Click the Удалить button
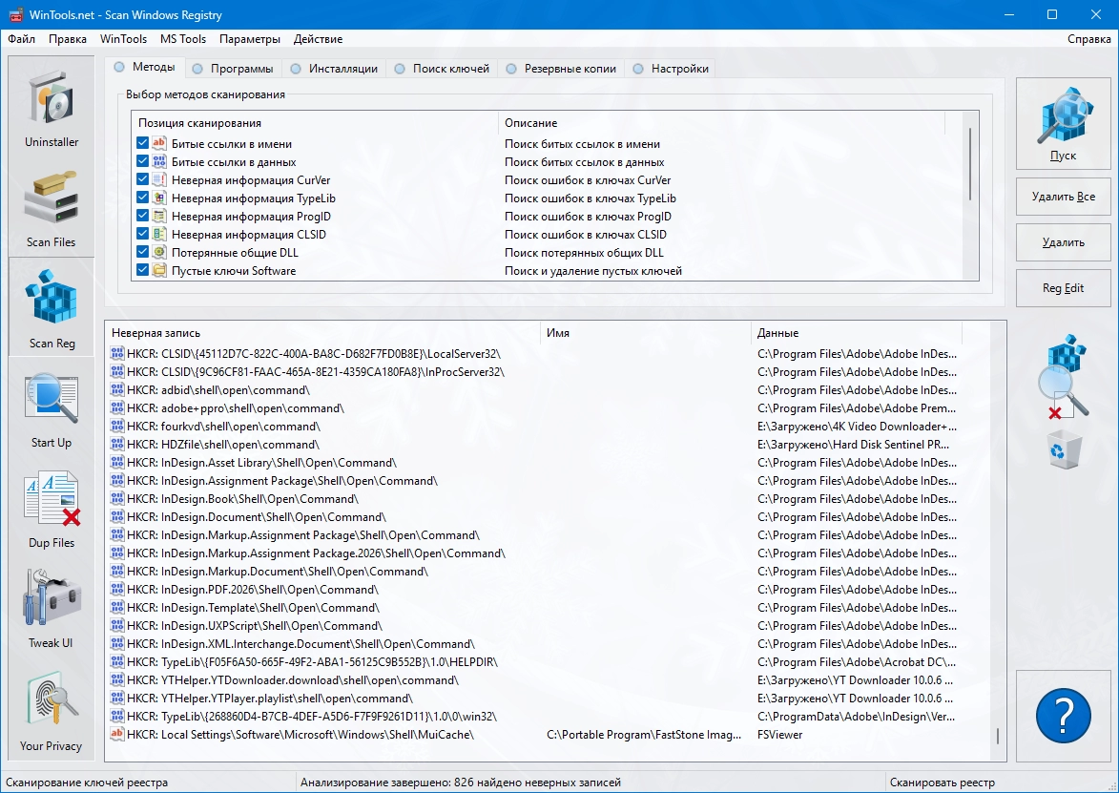This screenshot has width=1119, height=793. coord(1063,242)
